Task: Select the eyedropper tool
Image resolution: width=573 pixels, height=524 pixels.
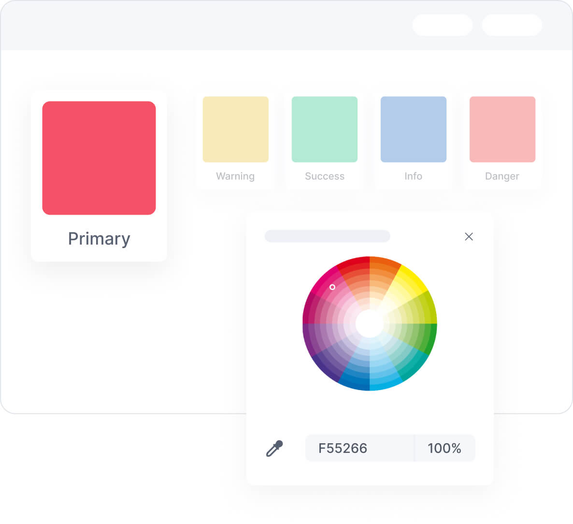Action: pos(274,448)
